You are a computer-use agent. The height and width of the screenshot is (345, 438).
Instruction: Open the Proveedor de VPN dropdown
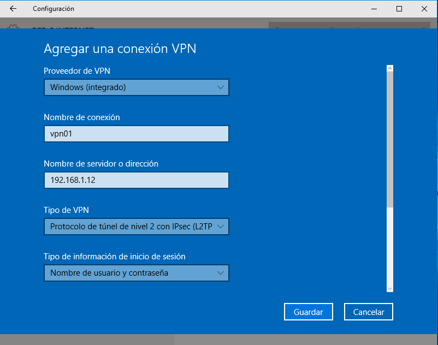coord(136,87)
